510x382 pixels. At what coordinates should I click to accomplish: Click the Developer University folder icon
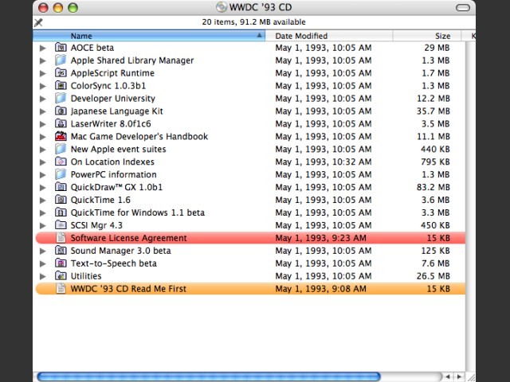pyautogui.click(x=61, y=98)
